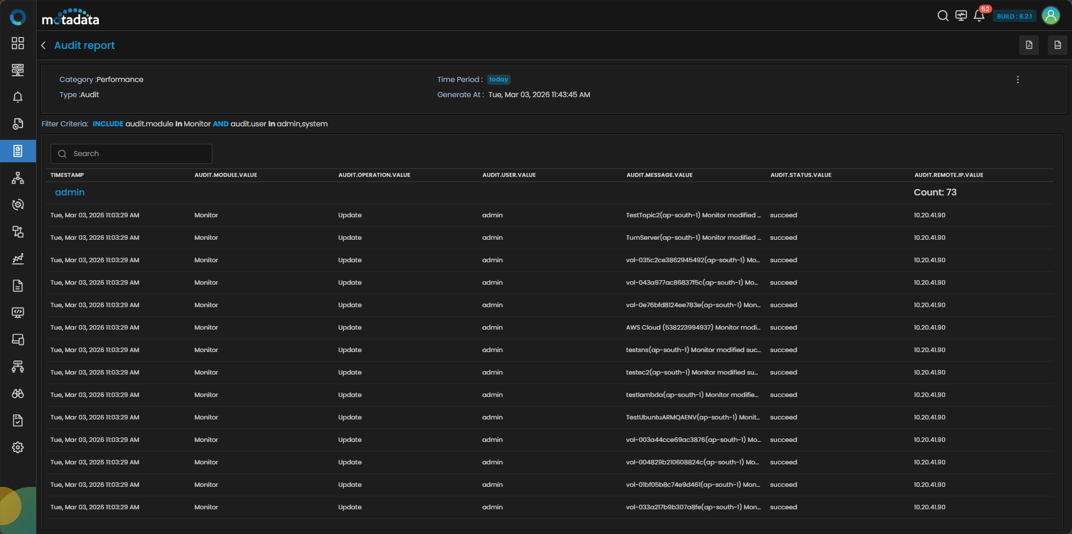Click the BUILD : 8.2.1 badge
Viewport: 1072px width, 534px height.
(x=1014, y=16)
